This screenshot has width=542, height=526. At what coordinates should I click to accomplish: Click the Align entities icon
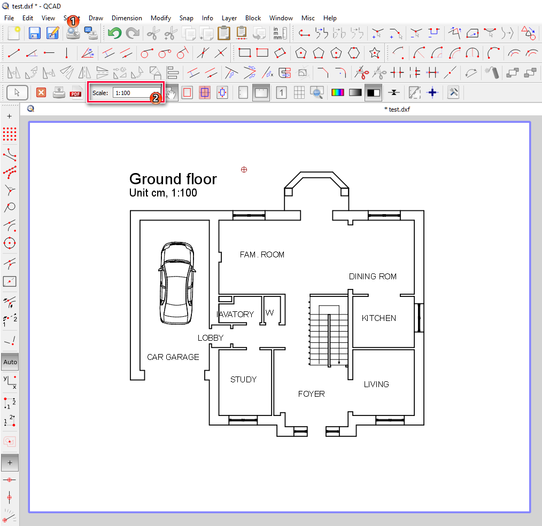pyautogui.click(x=173, y=73)
